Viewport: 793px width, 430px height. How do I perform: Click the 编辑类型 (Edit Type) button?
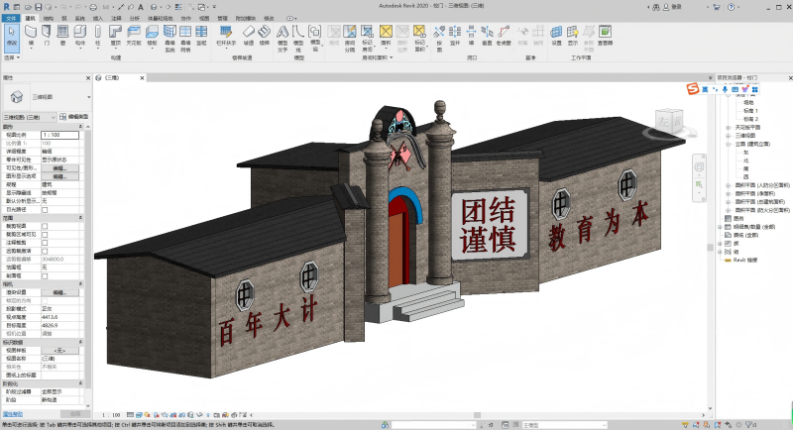click(x=75, y=117)
